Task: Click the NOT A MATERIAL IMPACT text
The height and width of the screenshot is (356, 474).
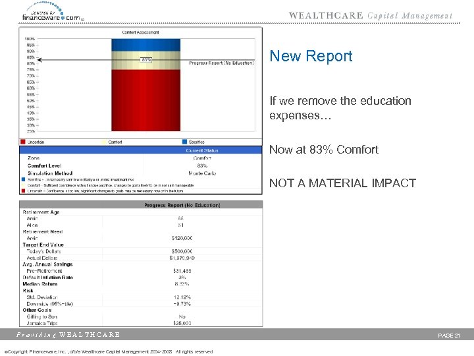Action: point(342,183)
